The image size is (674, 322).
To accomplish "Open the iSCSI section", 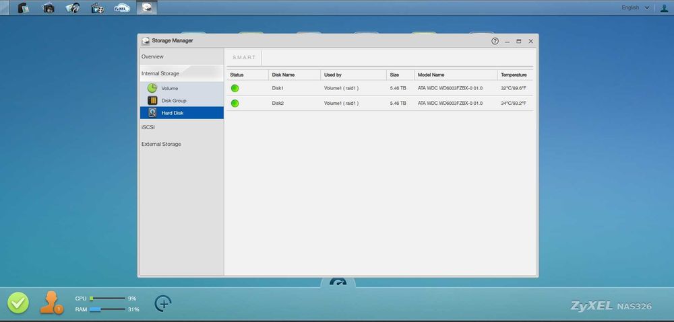I will tap(182, 127).
